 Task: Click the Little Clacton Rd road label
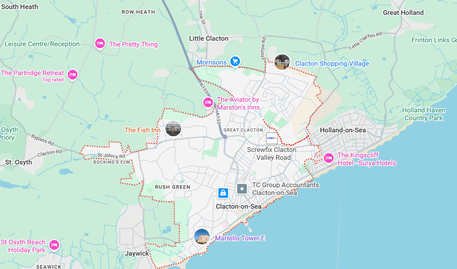[x=365, y=41]
